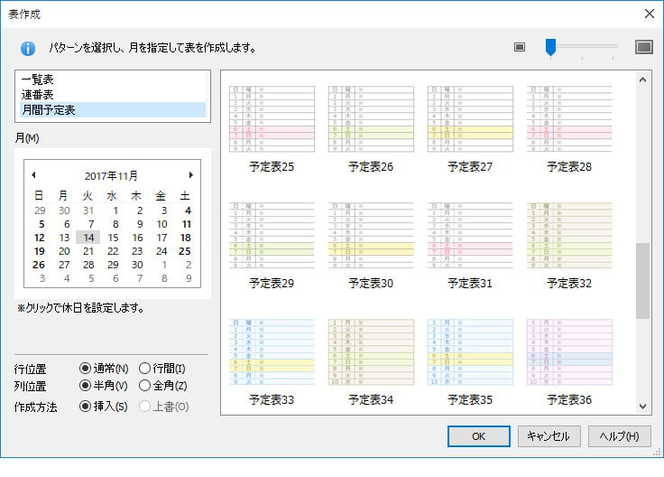Image resolution: width=664 pixels, height=477 pixels.
Task: Click the thumbnail size slider handle
Action: point(550,48)
